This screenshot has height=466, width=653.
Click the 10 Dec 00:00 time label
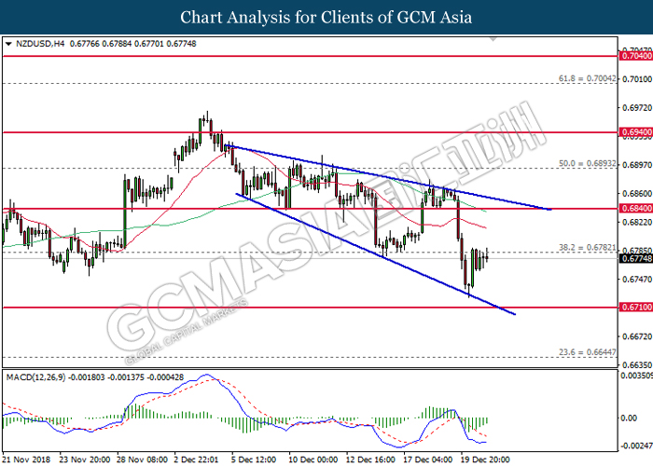(313, 459)
